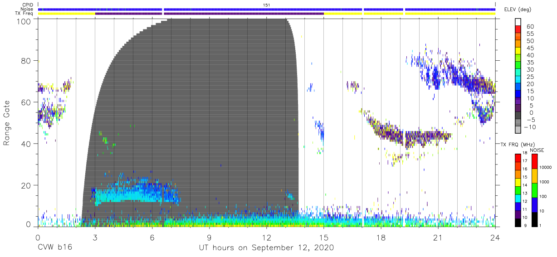Click the UT hour tick label 12
The height and width of the screenshot is (257, 557).
266,238
